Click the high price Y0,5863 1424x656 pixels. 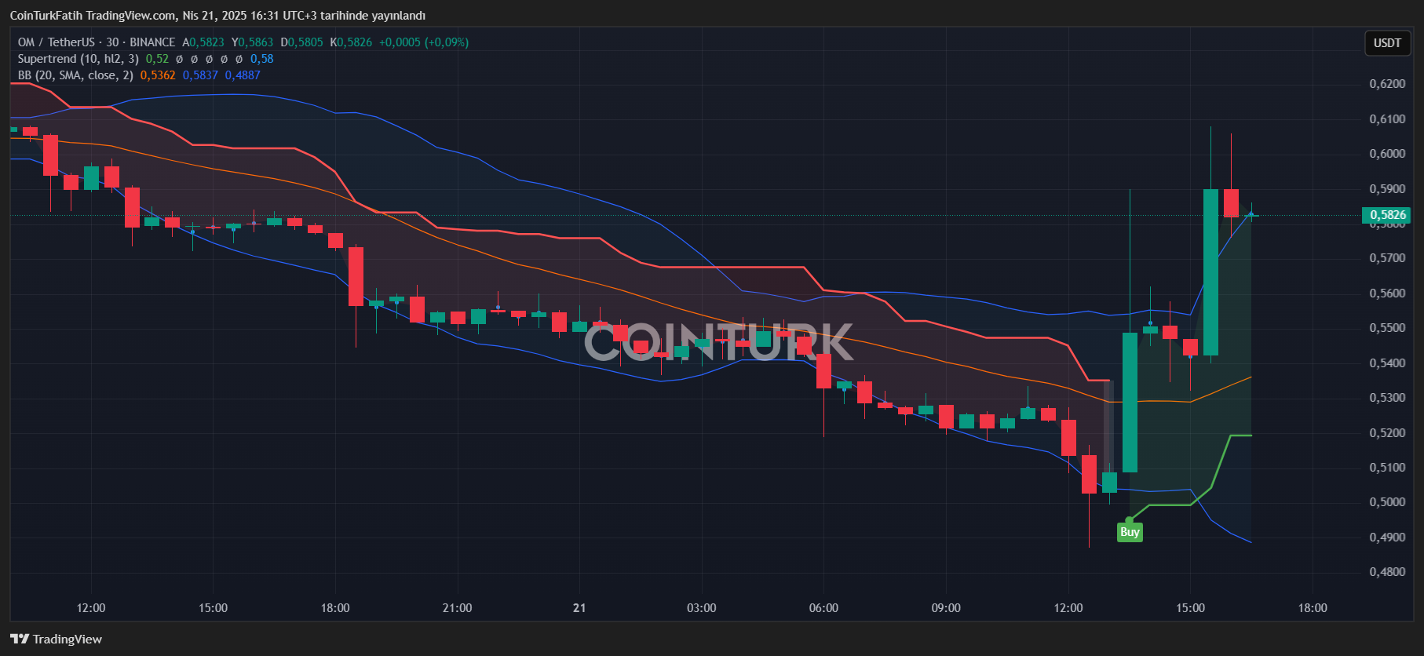click(x=252, y=42)
